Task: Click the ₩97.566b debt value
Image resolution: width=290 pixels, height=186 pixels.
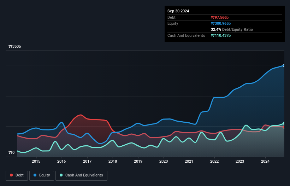Action: tap(220, 17)
